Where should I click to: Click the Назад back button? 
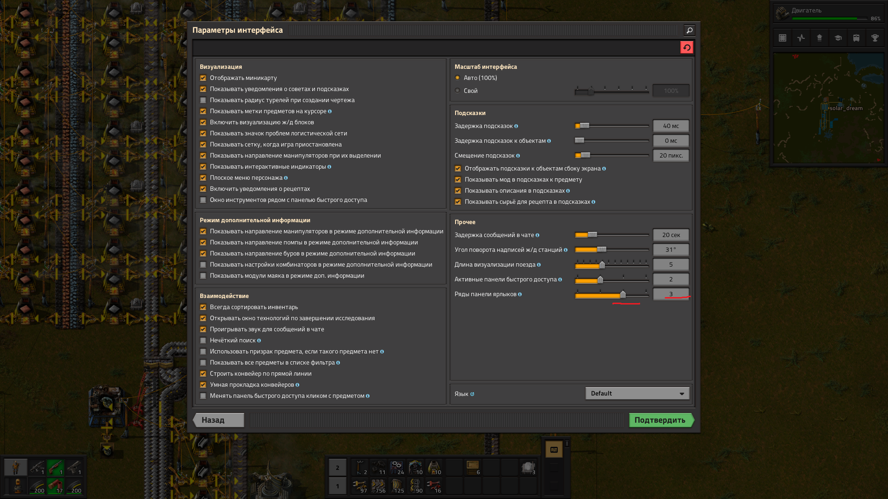click(x=218, y=420)
